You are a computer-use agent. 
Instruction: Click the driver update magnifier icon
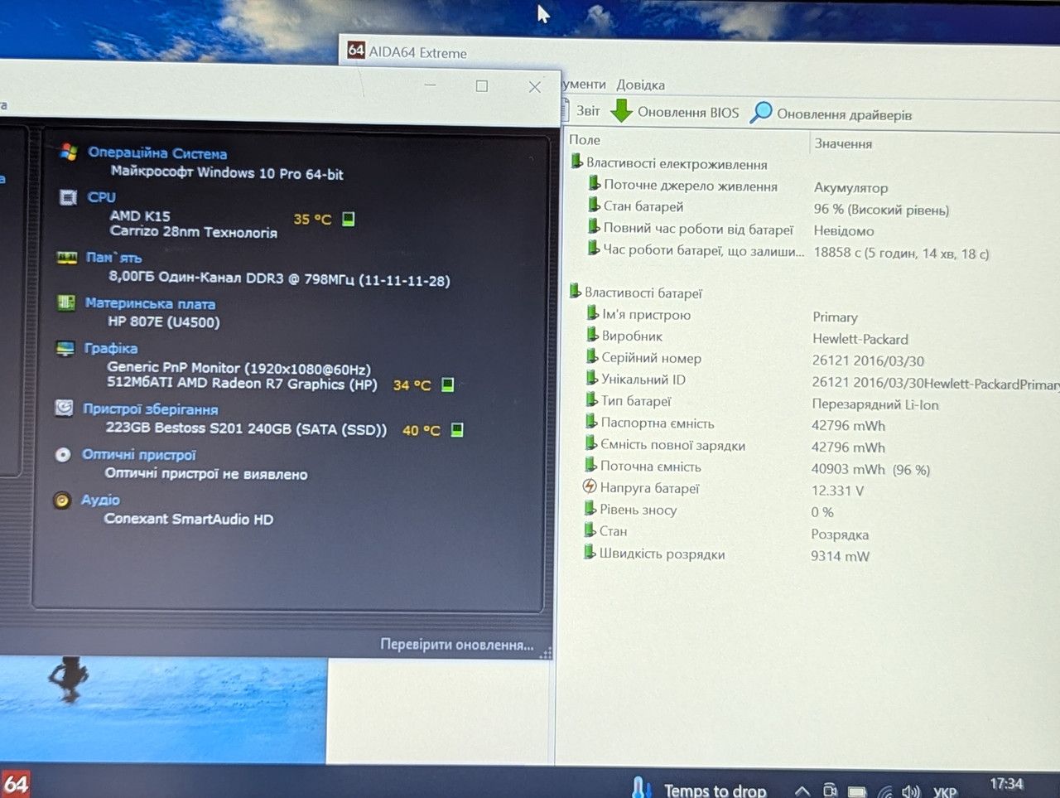coord(761,113)
